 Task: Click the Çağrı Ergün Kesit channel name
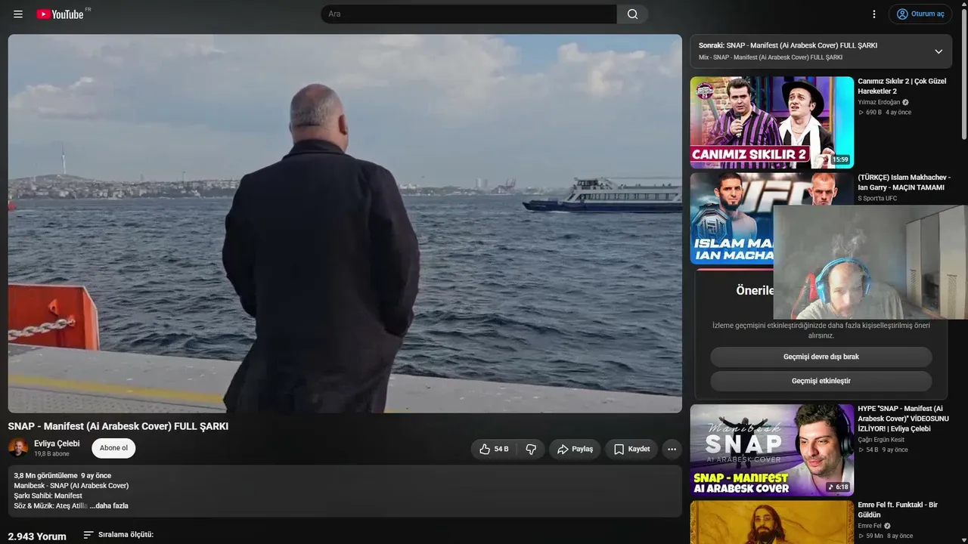coord(881,440)
